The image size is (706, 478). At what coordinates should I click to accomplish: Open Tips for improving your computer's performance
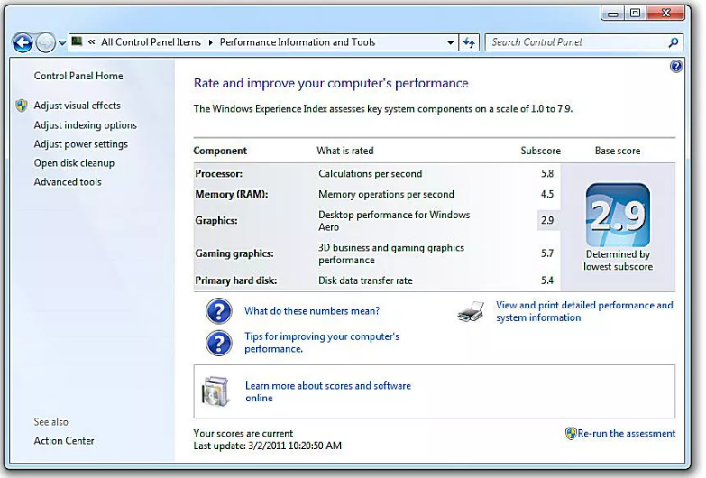[x=322, y=343]
